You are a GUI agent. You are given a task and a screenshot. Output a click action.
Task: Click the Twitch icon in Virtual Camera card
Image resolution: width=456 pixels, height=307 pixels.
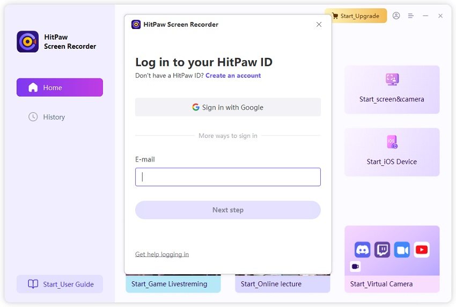tap(382, 250)
